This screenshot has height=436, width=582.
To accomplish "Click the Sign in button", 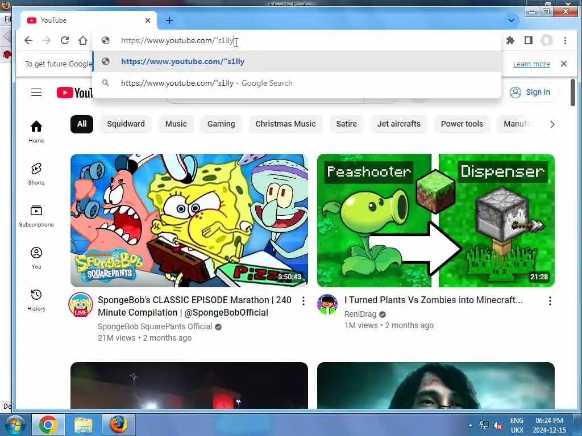I will pos(530,93).
